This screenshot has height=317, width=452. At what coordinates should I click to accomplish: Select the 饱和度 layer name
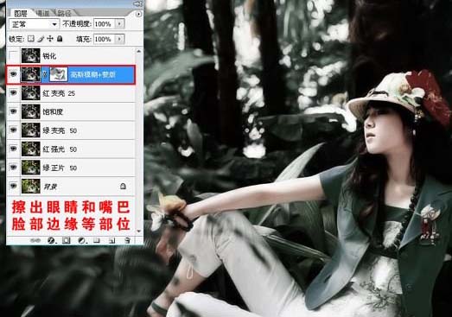point(53,111)
